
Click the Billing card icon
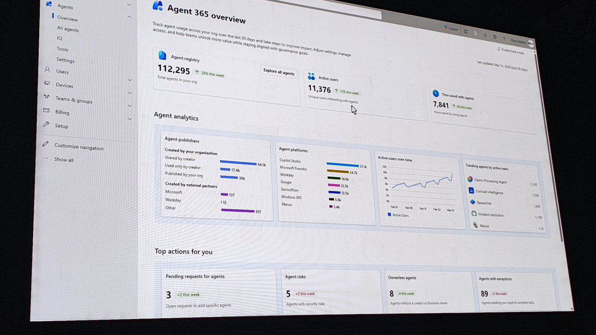(x=46, y=111)
